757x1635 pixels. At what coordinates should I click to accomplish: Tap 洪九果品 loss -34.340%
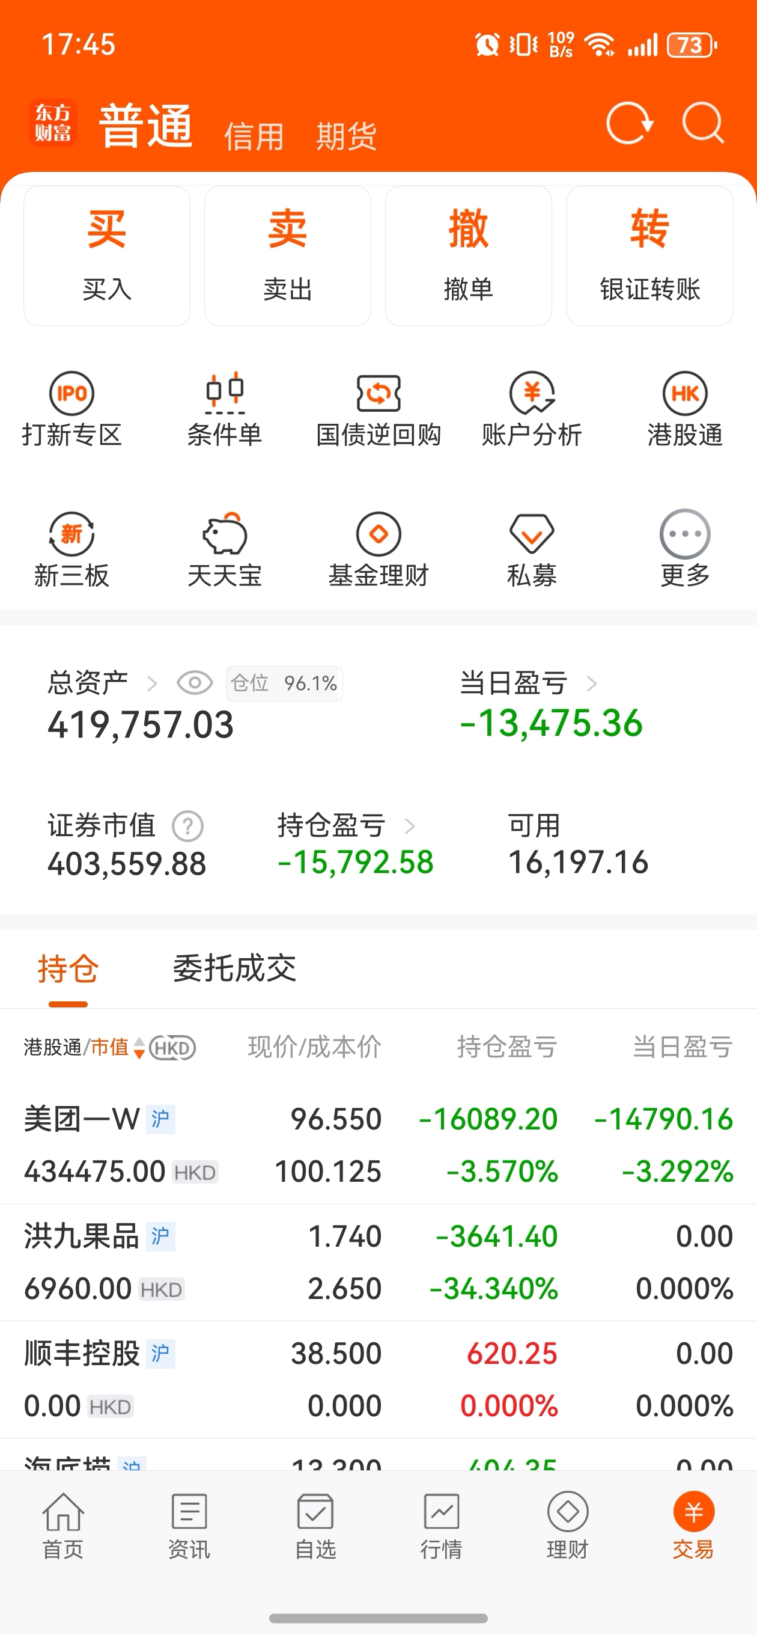494,1289
